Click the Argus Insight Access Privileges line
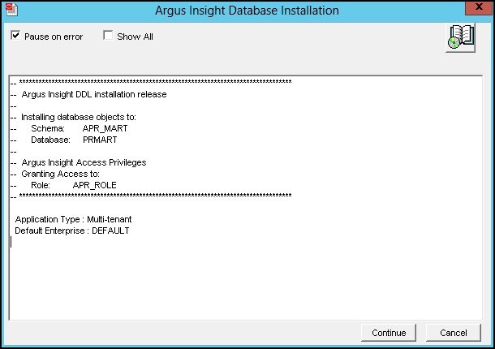 pos(84,162)
